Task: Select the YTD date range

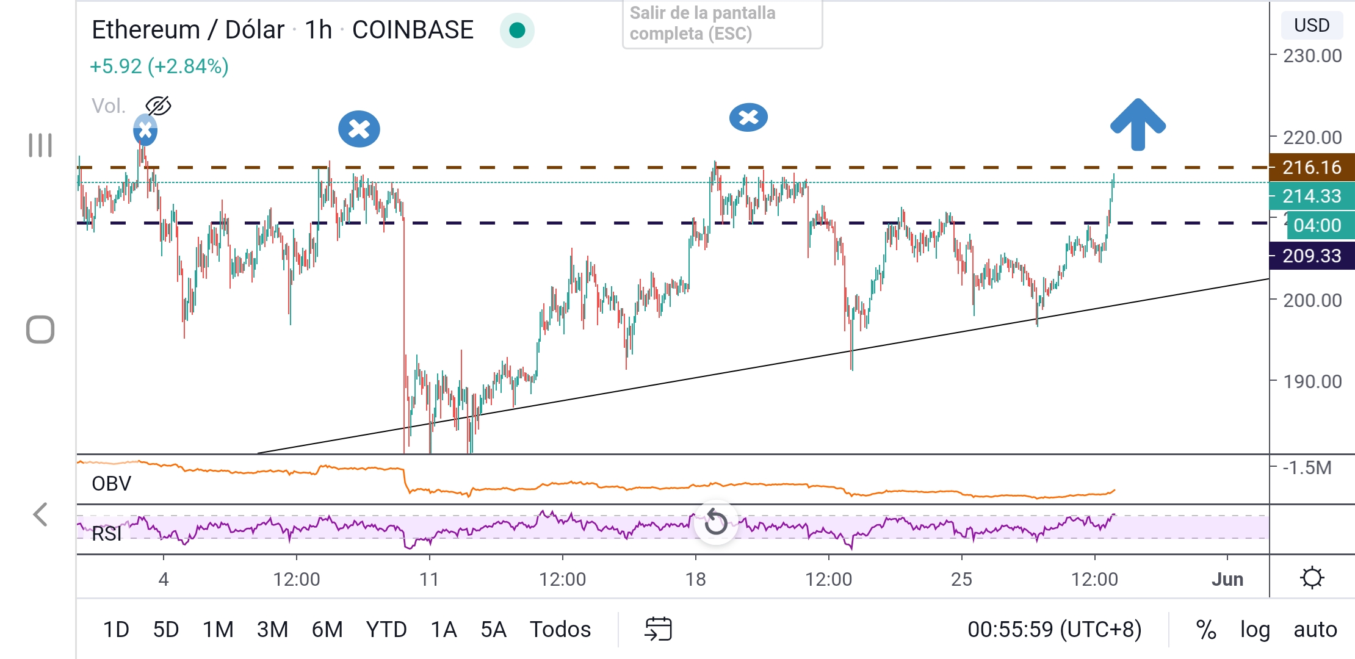Action: tap(386, 629)
